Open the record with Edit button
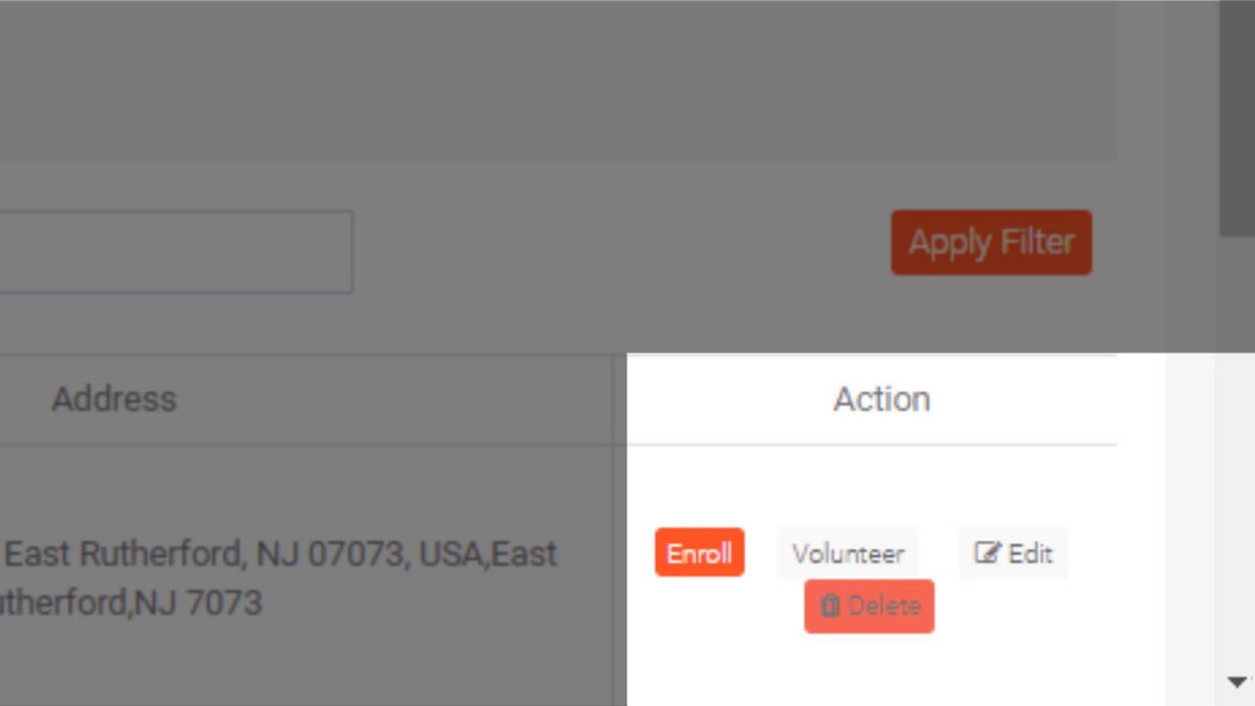1255x706 pixels. click(x=1013, y=553)
